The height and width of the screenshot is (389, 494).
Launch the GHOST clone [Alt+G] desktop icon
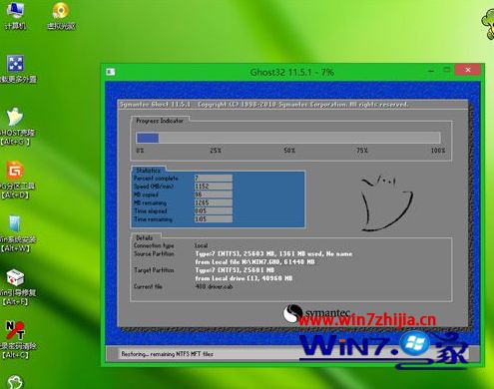[15, 126]
